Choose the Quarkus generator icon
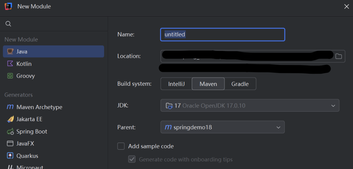The height and width of the screenshot is (169, 353). (x=10, y=156)
